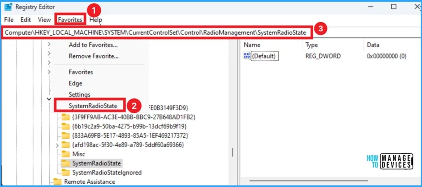
Task: Click folder icon of {6b19c2a9-50ba-4275-b99b-13dcf69b9f19}
Action: point(66,126)
